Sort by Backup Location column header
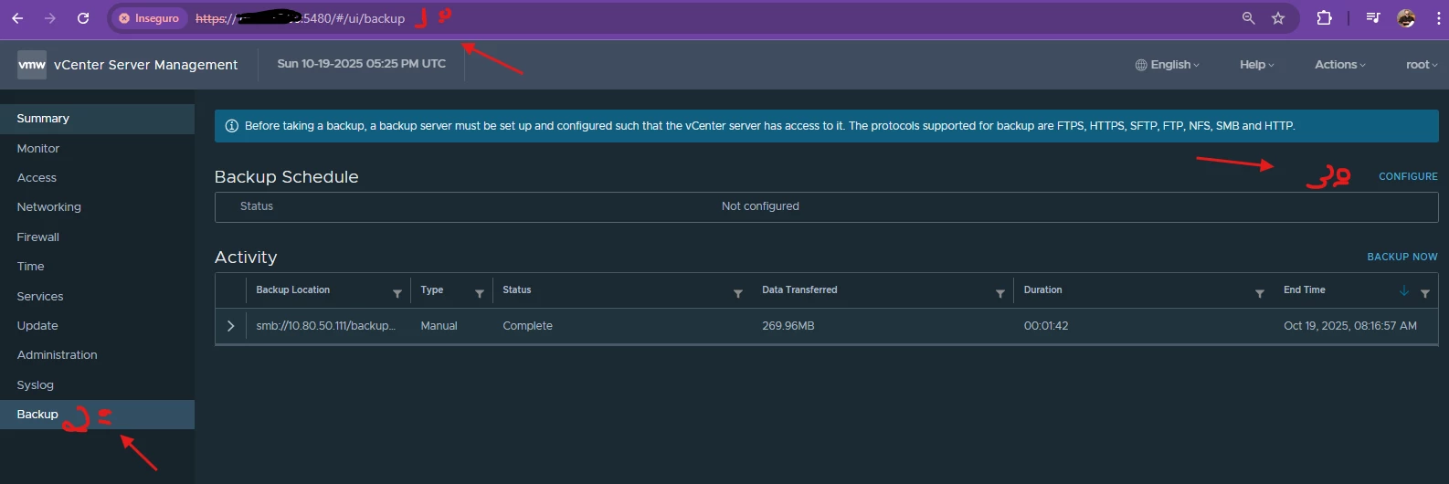Viewport: 1449px width, 484px height. pos(292,289)
